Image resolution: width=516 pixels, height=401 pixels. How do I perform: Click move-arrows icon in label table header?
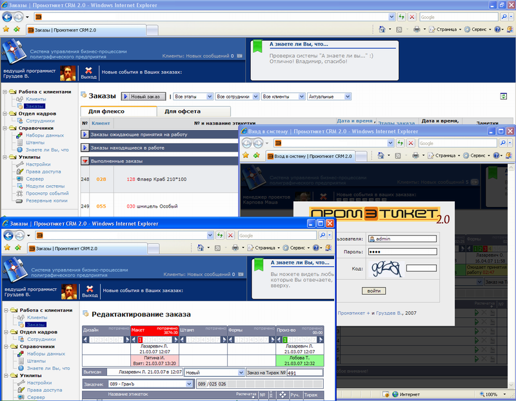point(283,395)
